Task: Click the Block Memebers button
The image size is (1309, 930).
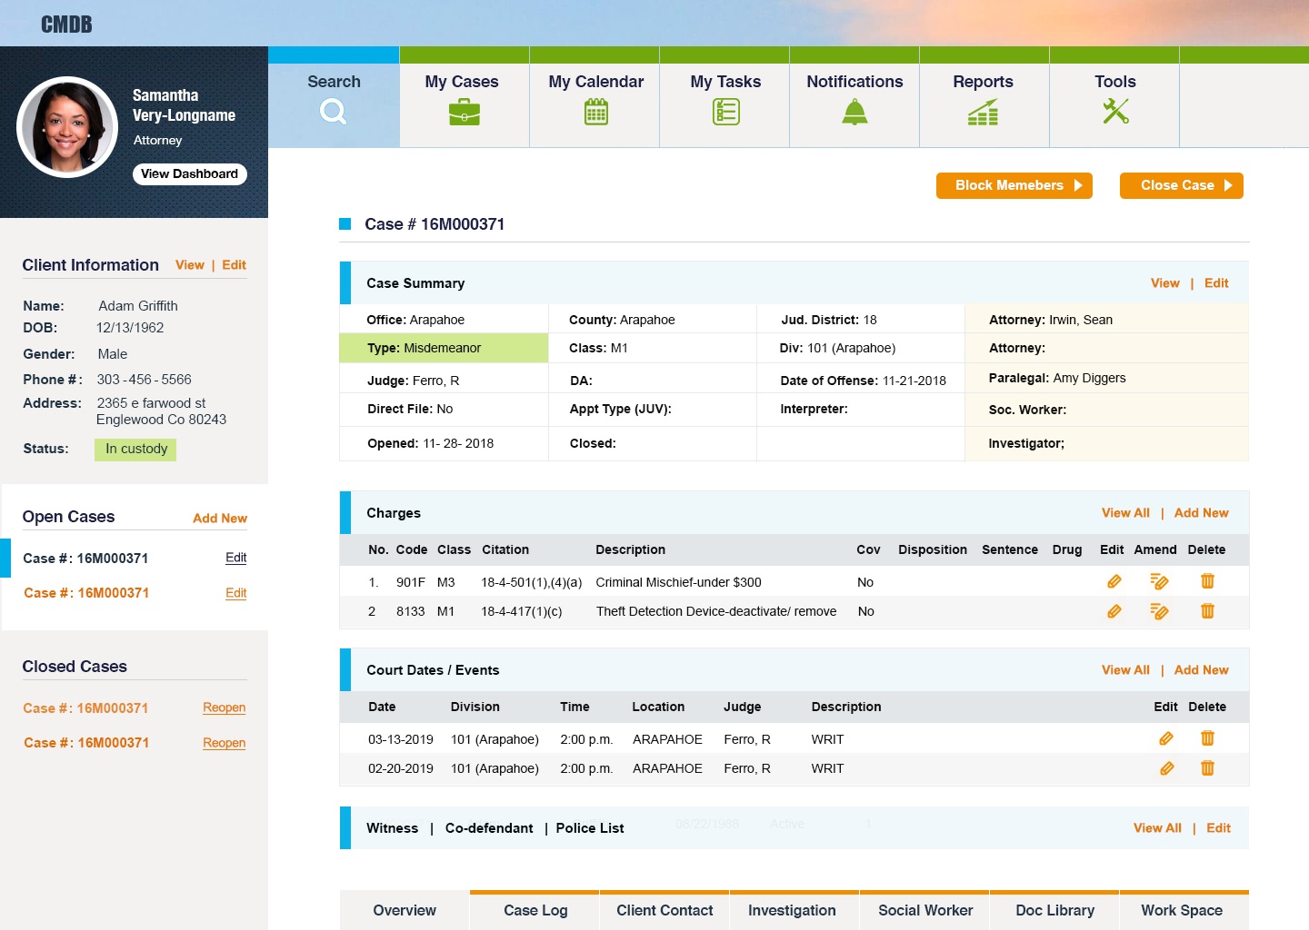Action: 1014,185
